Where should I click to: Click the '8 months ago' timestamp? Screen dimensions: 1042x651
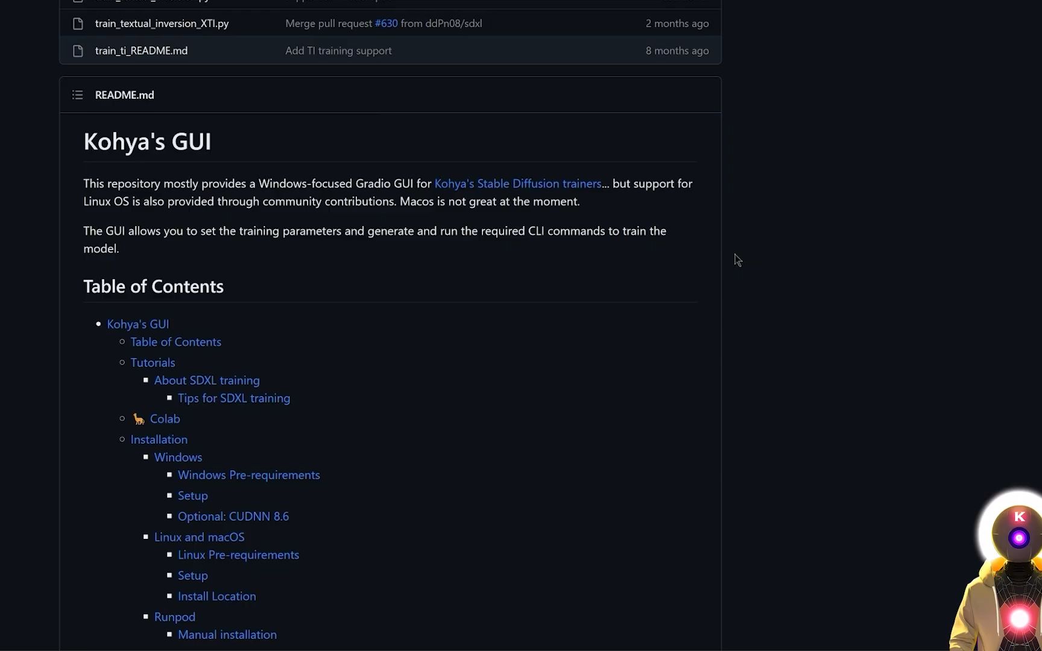(677, 51)
